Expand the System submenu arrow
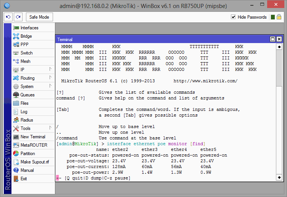 pos(50,86)
